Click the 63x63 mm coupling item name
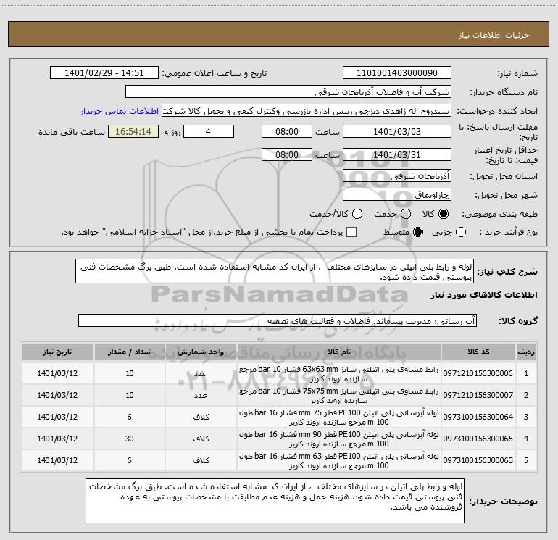The height and width of the screenshot is (540, 558). [x=339, y=374]
